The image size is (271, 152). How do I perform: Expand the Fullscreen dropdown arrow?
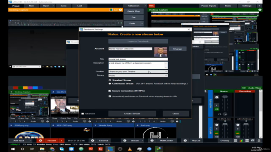[x=146, y=6]
